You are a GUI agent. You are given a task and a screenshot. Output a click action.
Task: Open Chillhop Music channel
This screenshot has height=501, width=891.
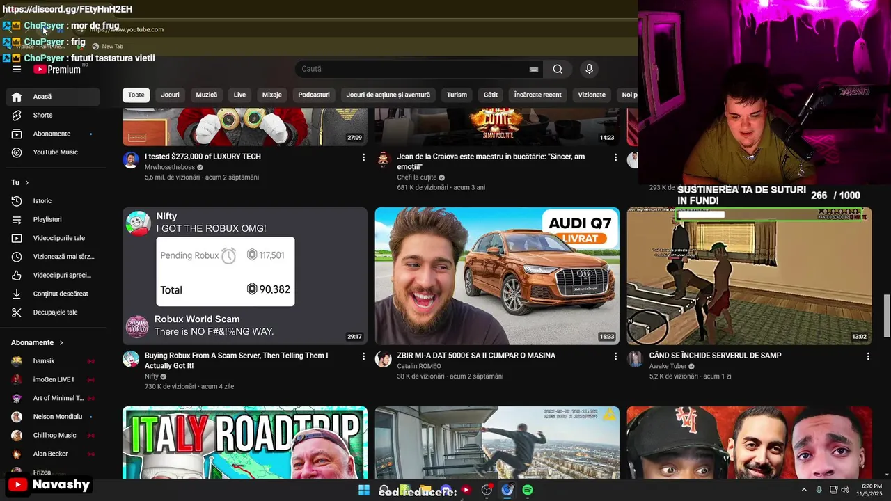[53, 436]
